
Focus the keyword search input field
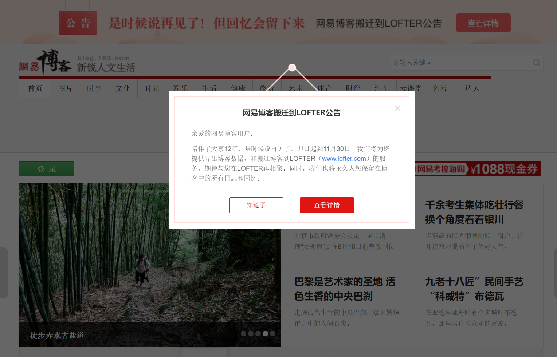[x=461, y=63]
